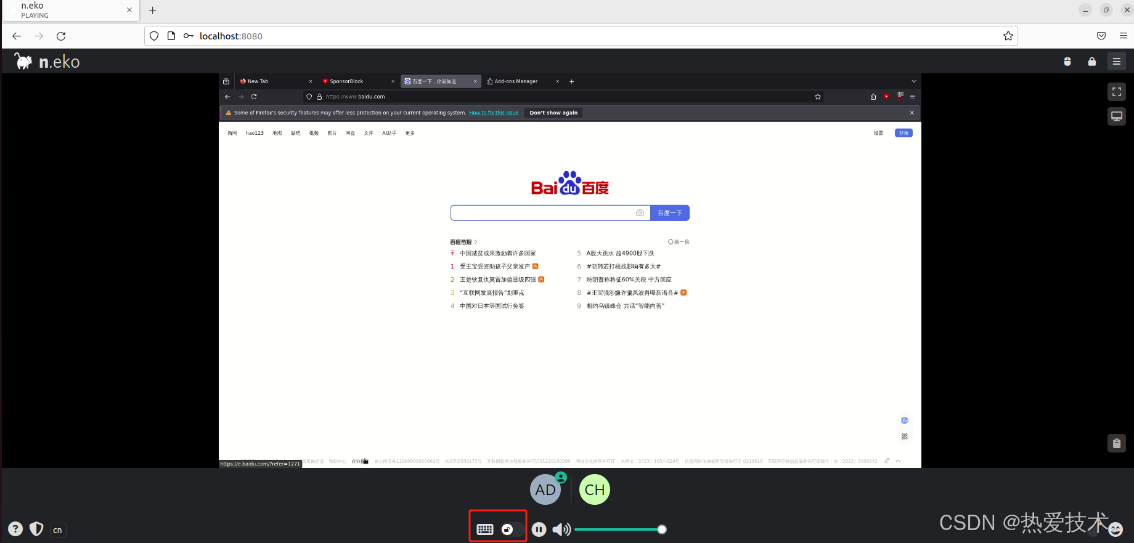
Task: Bookmark localhost:8080 with star icon
Action: [1008, 36]
